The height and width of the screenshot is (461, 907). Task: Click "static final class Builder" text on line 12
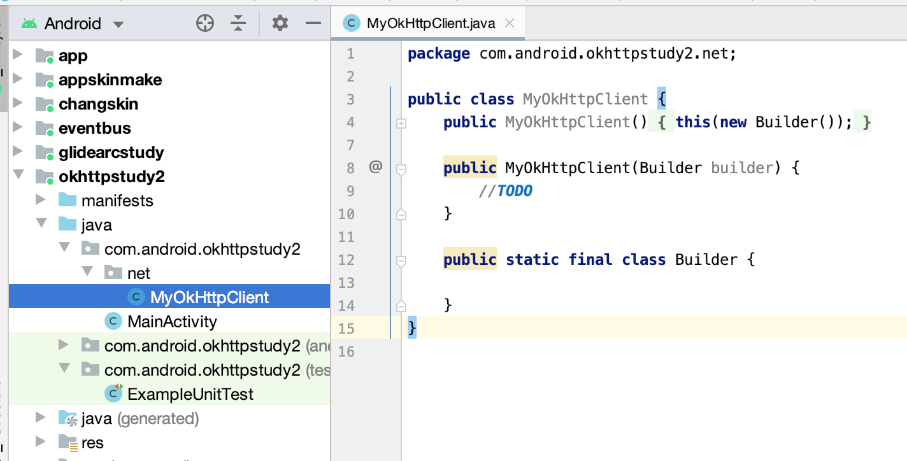[621, 260]
